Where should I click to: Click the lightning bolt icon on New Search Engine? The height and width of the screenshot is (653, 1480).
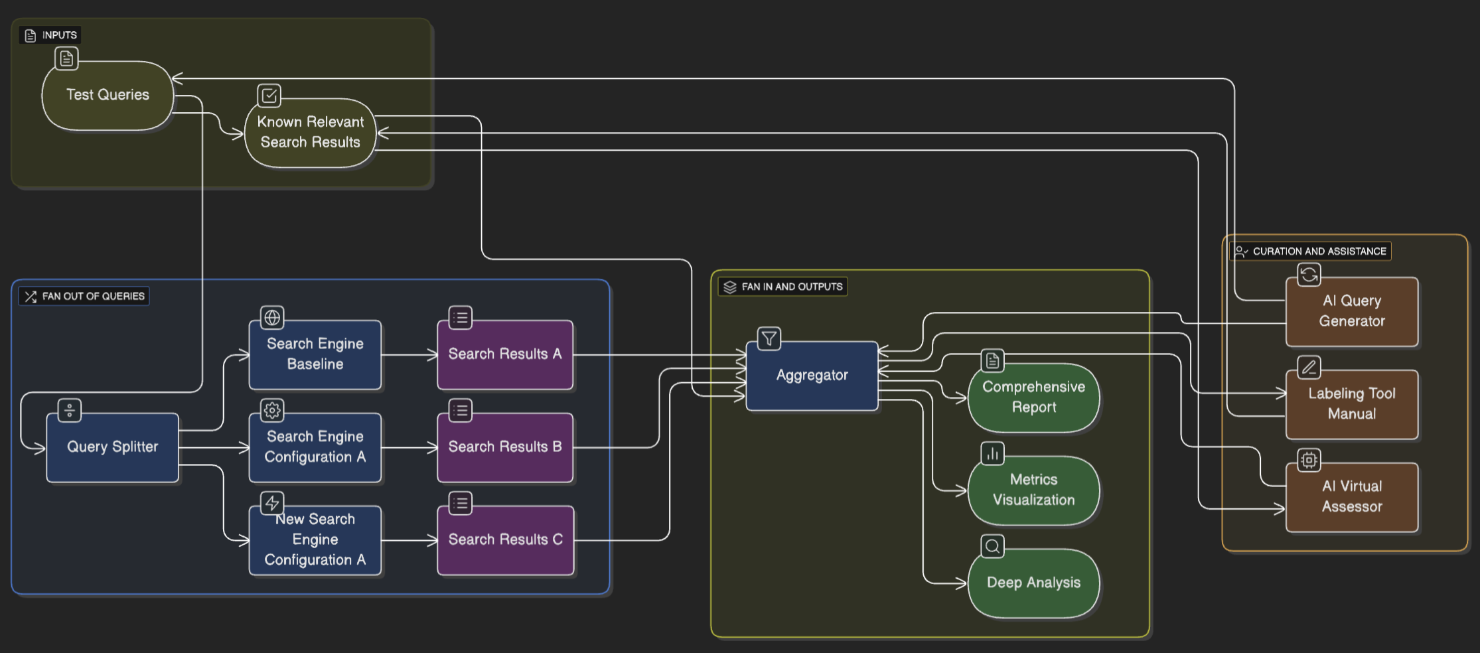(272, 504)
